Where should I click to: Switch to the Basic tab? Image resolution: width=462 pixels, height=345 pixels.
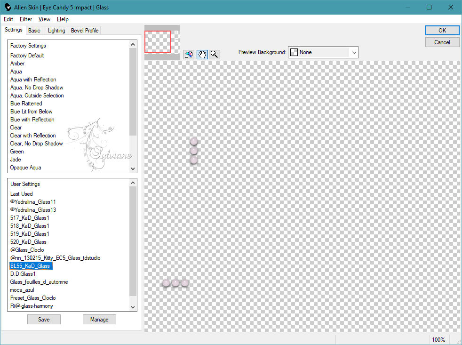[x=34, y=31]
